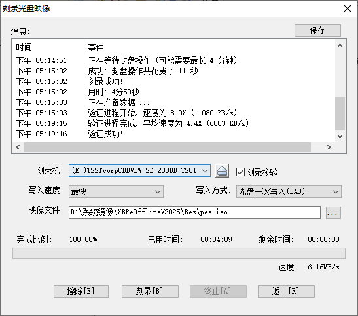
Task: Open the 写入方式 DAO dropdown
Action: pyautogui.click(x=289, y=191)
